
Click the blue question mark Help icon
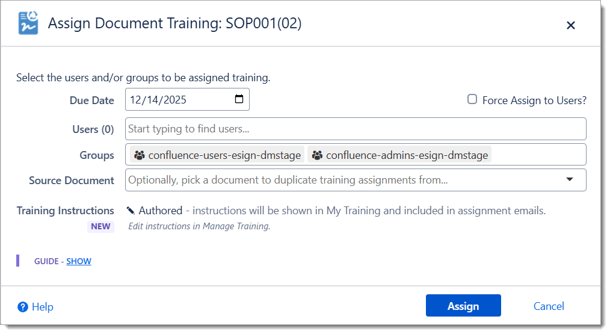[x=23, y=307]
